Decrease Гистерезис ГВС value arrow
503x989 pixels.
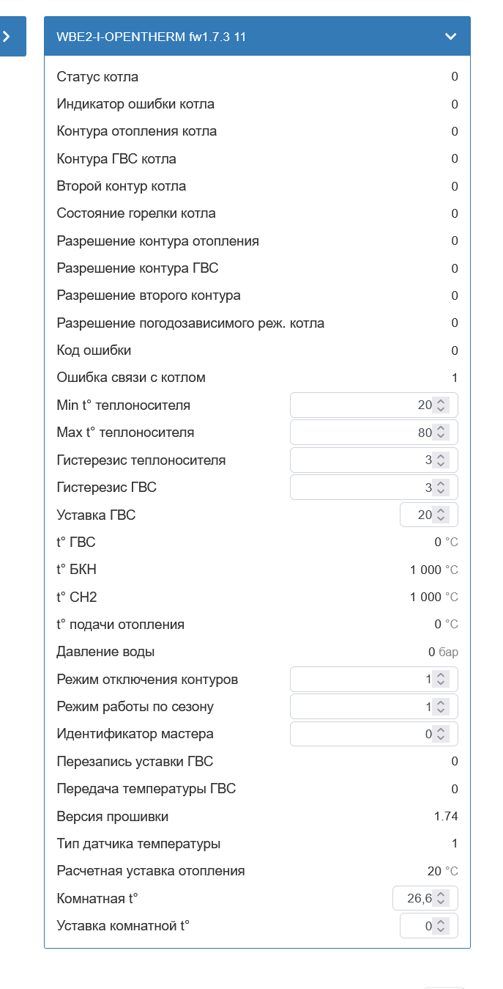[441, 491]
